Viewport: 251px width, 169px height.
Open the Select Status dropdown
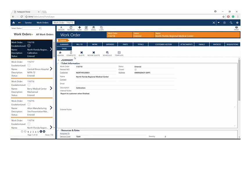point(40,28)
